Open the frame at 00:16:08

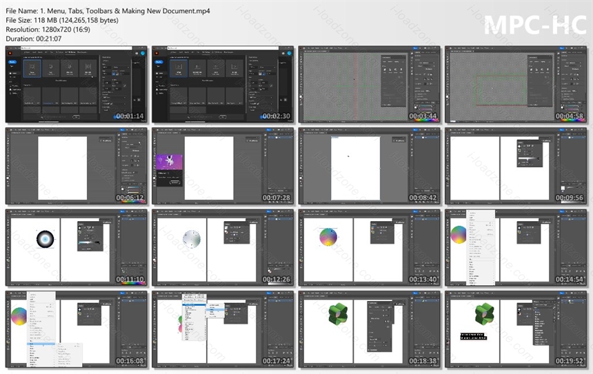coord(77,329)
